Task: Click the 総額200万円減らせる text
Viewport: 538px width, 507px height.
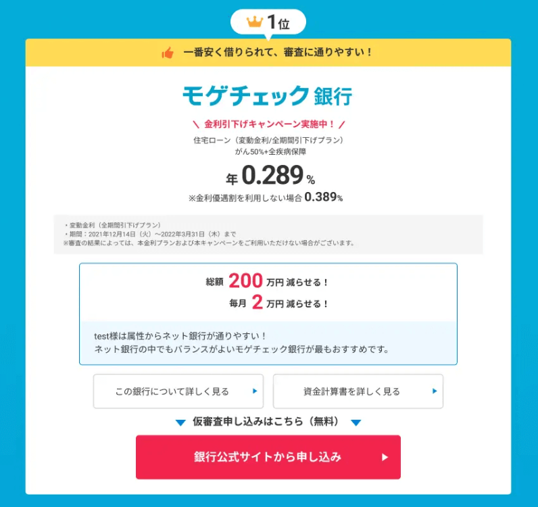Action: (267, 281)
